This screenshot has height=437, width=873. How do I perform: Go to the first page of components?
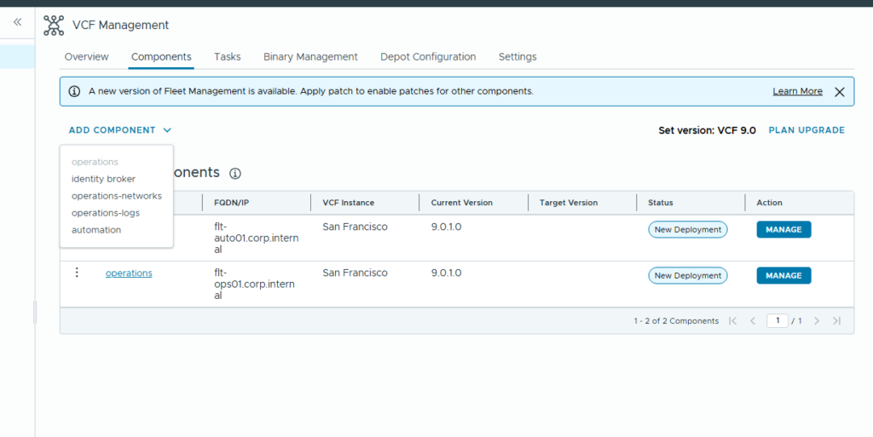(x=733, y=321)
